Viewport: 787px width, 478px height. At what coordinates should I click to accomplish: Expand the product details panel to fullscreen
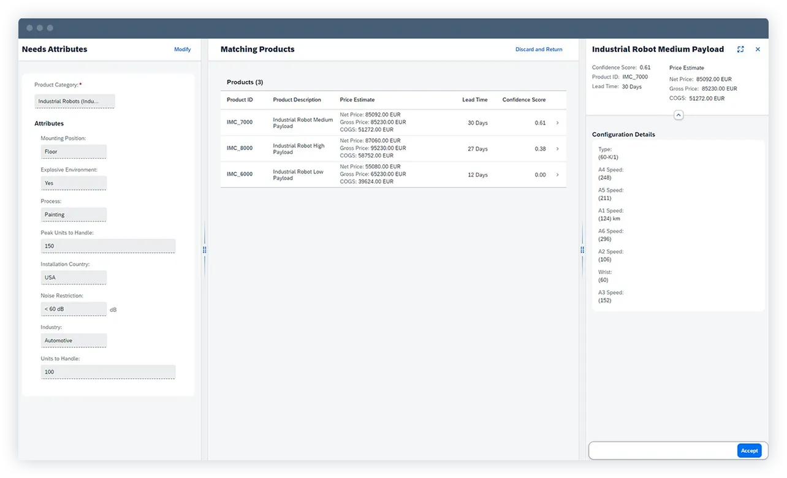(740, 49)
